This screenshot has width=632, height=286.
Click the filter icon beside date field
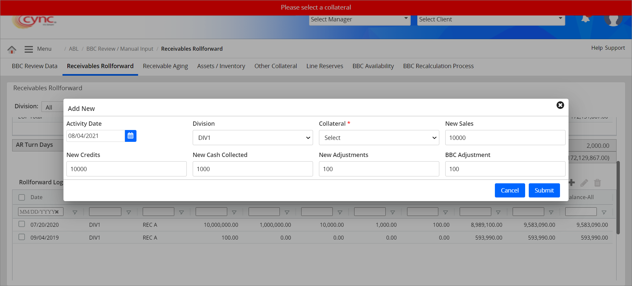pyautogui.click(x=75, y=212)
